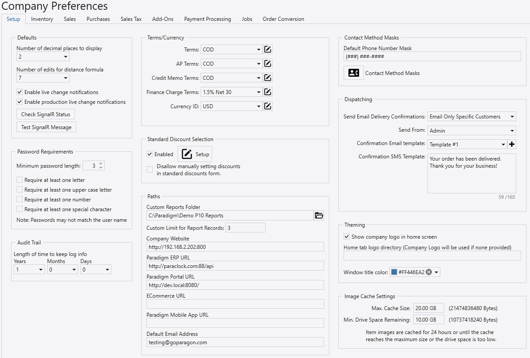Browse for the Custom Reports Folder
530x358 pixels.
point(319,216)
